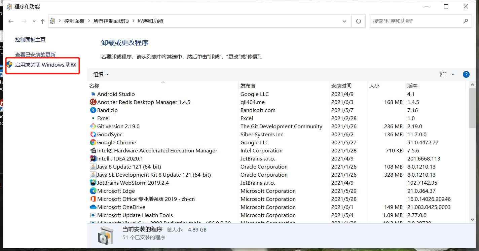
Task: Click the control panel icon in address bar
Action: 52,21
